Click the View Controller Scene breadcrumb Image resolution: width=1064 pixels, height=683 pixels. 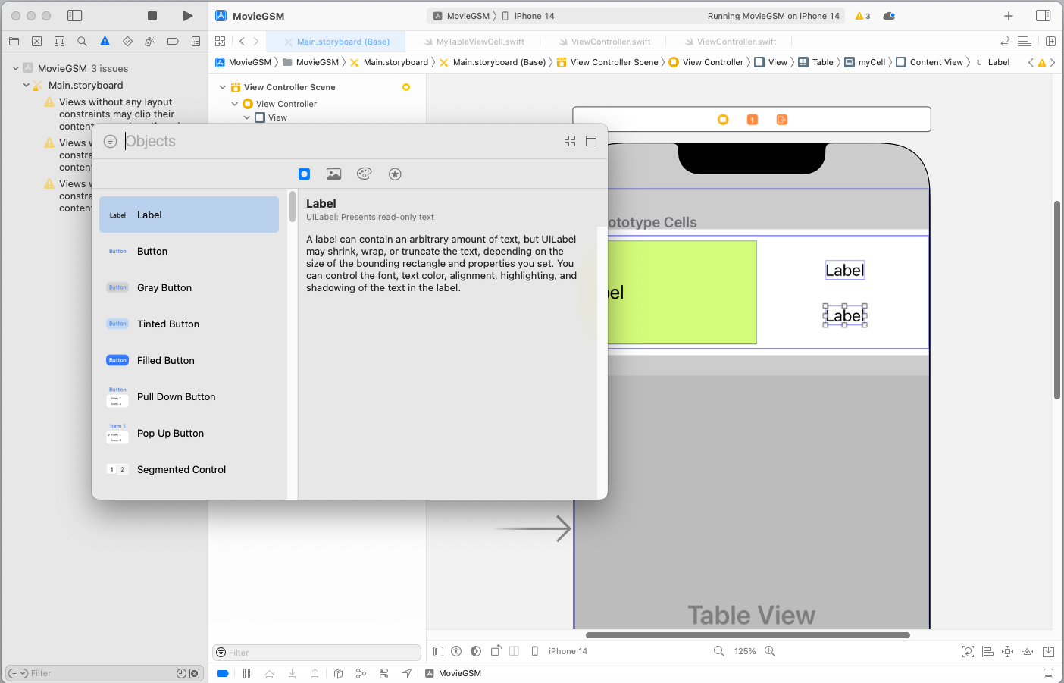608,62
